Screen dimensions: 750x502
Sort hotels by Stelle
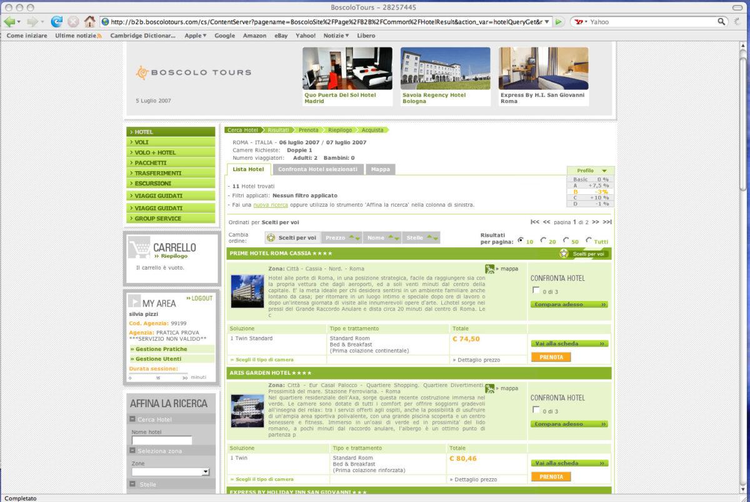click(x=421, y=238)
